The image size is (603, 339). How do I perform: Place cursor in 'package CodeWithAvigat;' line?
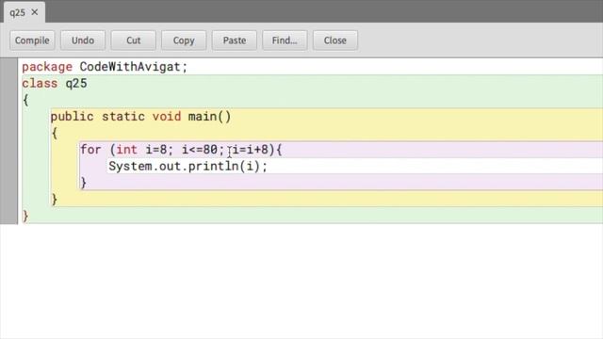coord(105,67)
